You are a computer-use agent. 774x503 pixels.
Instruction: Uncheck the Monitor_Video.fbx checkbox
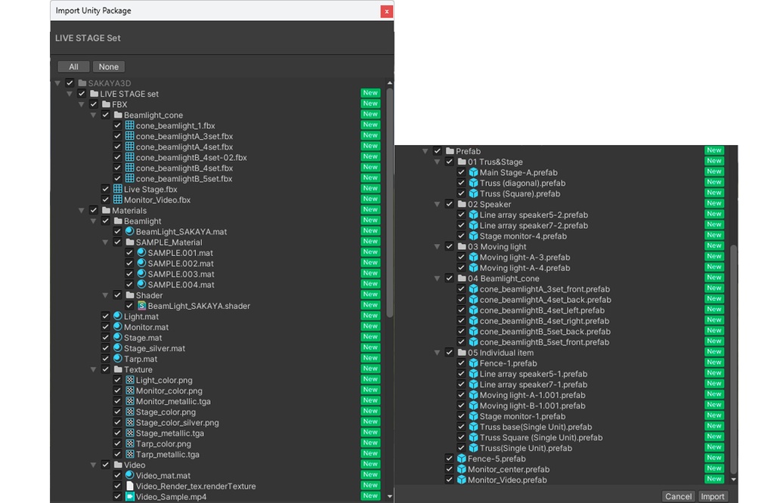(105, 199)
